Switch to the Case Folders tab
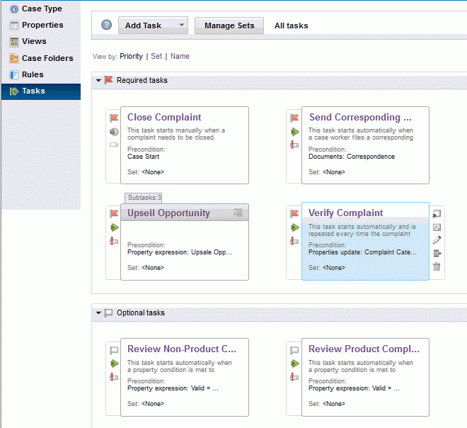This screenshot has height=428, width=467. click(47, 58)
